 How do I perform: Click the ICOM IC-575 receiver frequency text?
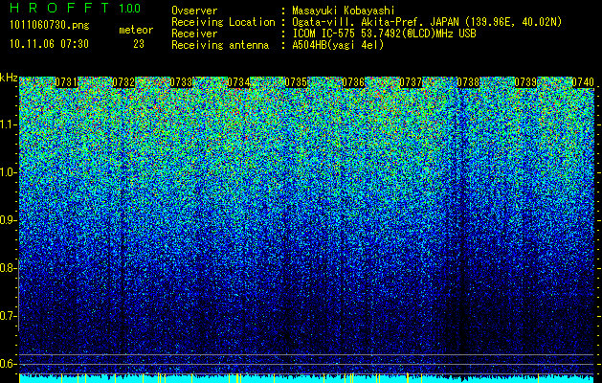click(384, 34)
